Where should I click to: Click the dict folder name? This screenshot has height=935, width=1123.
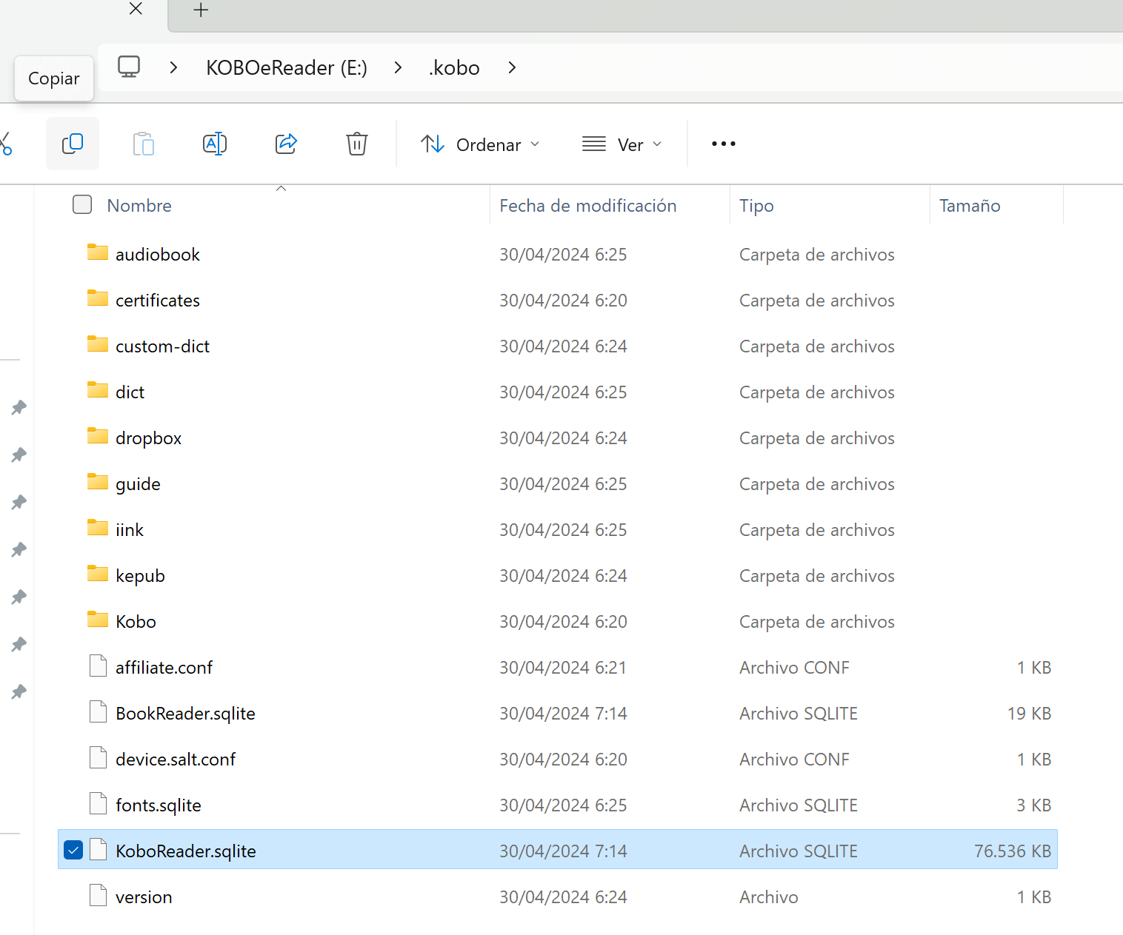pos(130,392)
